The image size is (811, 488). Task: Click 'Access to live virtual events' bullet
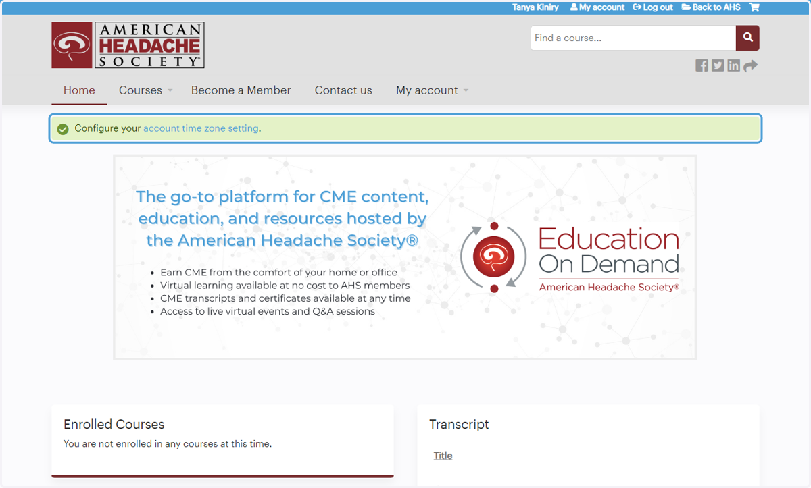(268, 311)
